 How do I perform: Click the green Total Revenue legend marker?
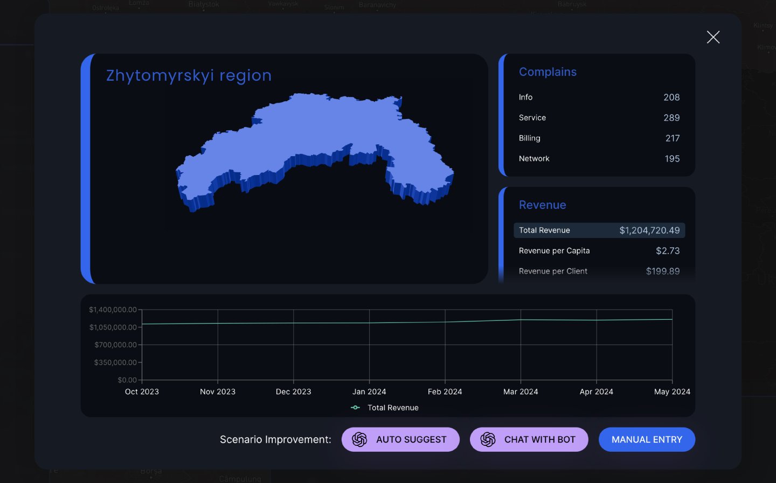(x=355, y=408)
